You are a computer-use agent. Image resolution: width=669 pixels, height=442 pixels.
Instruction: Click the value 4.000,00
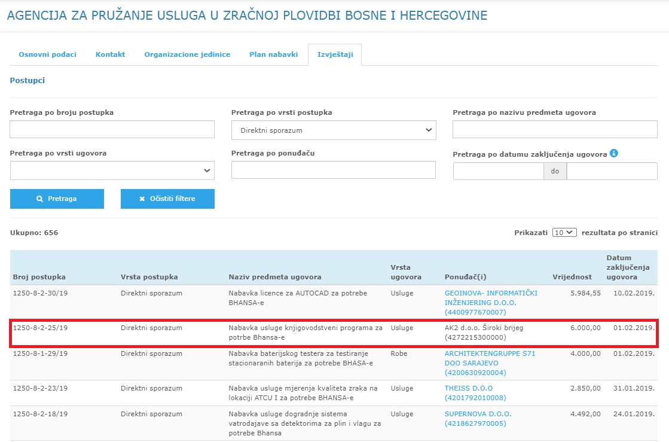[585, 353]
